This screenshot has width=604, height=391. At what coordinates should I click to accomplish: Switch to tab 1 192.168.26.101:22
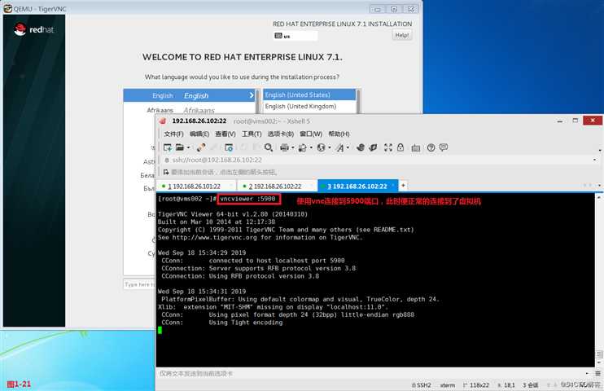coord(194,187)
